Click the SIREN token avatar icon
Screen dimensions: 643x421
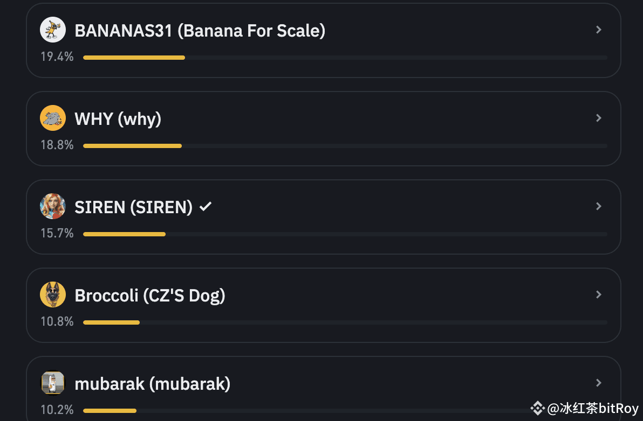pos(53,207)
